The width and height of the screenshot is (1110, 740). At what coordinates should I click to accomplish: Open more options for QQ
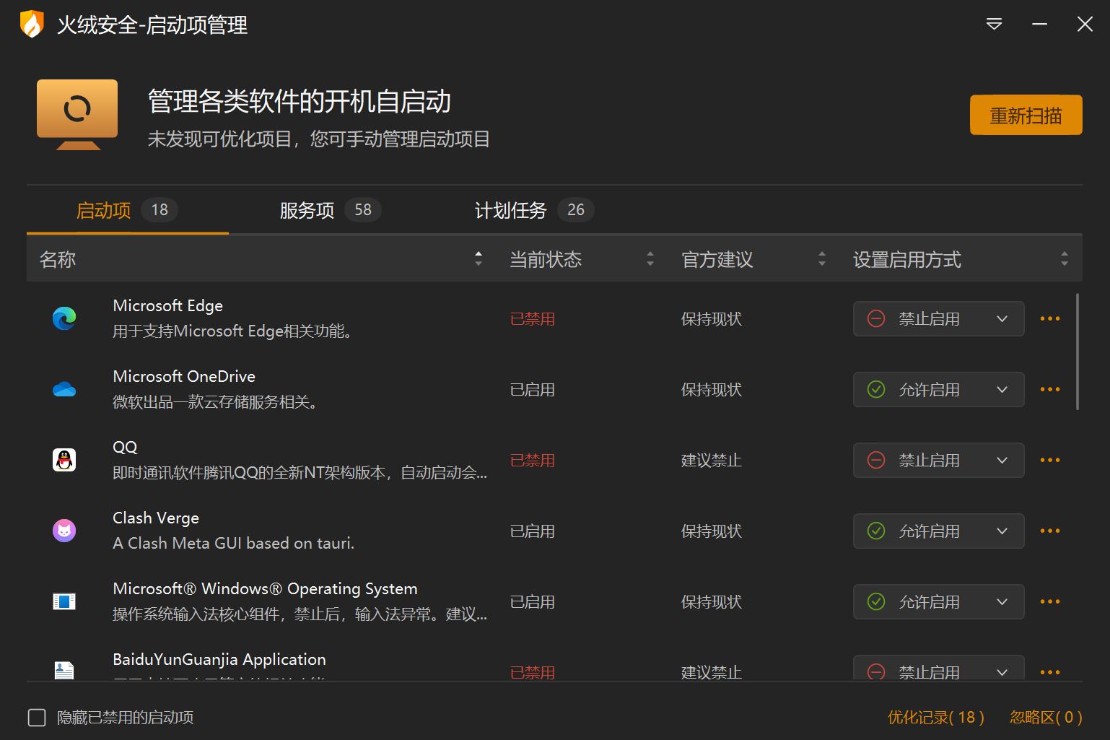click(1050, 460)
